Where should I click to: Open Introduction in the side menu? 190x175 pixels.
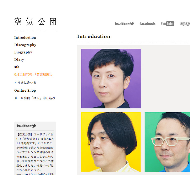(x=25, y=38)
